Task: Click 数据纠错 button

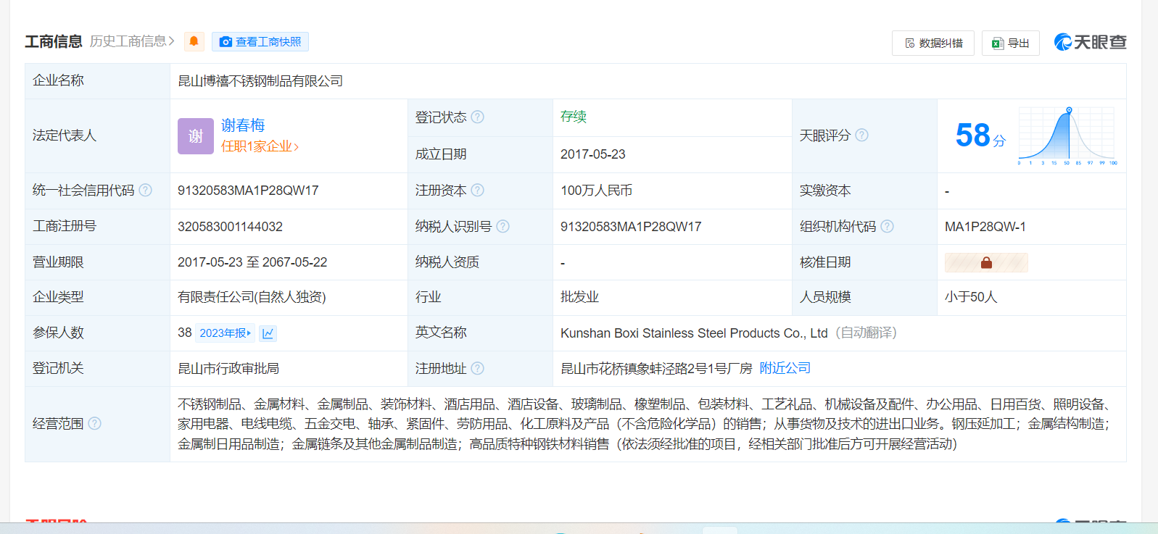Action: tap(933, 43)
